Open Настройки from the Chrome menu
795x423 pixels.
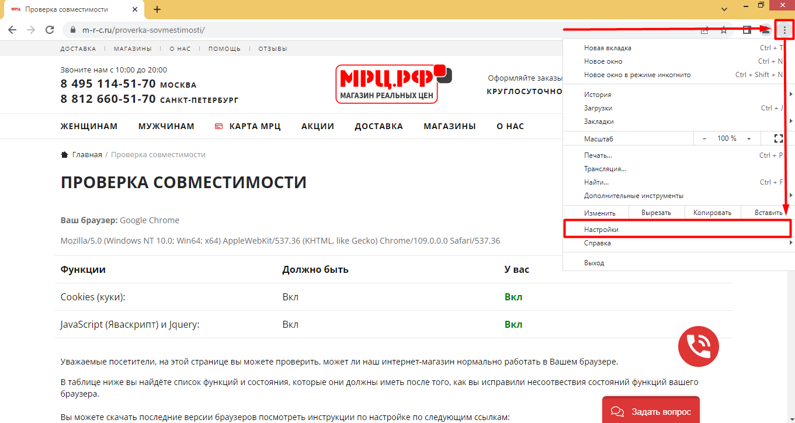coord(678,230)
